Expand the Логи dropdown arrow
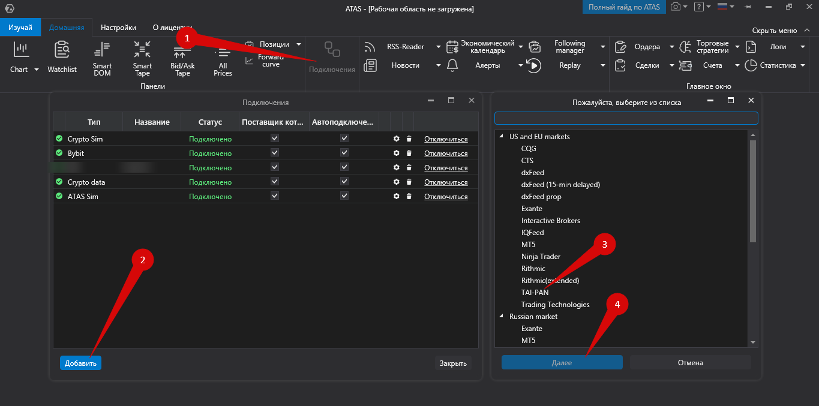This screenshot has height=406, width=819. (802, 47)
